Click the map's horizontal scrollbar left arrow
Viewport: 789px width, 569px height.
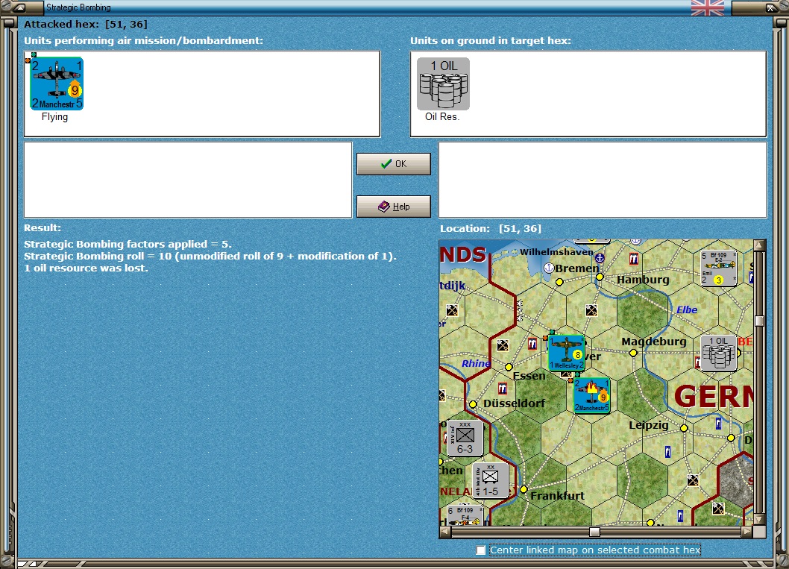(444, 532)
